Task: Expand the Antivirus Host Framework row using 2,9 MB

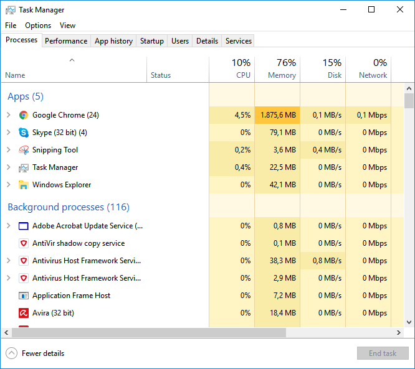Action: pyautogui.click(x=9, y=278)
